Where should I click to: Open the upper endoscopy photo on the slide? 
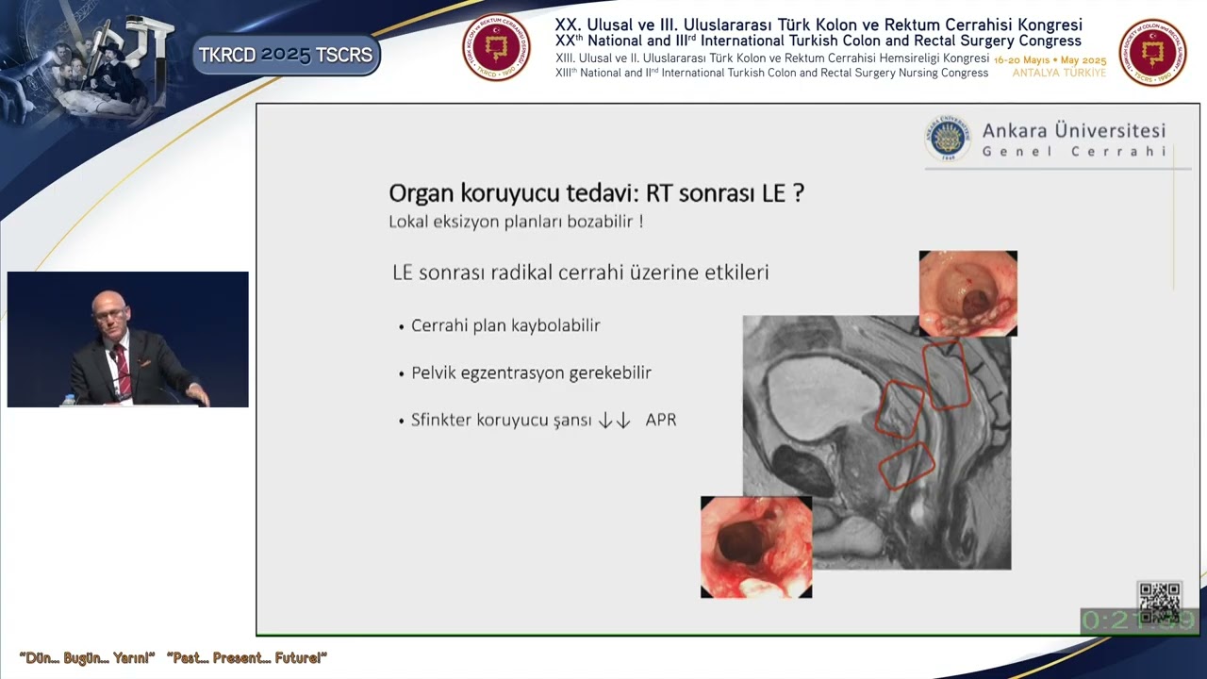(967, 293)
